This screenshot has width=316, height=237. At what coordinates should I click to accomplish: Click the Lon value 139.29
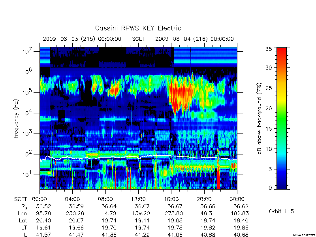pyautogui.click(x=141, y=213)
